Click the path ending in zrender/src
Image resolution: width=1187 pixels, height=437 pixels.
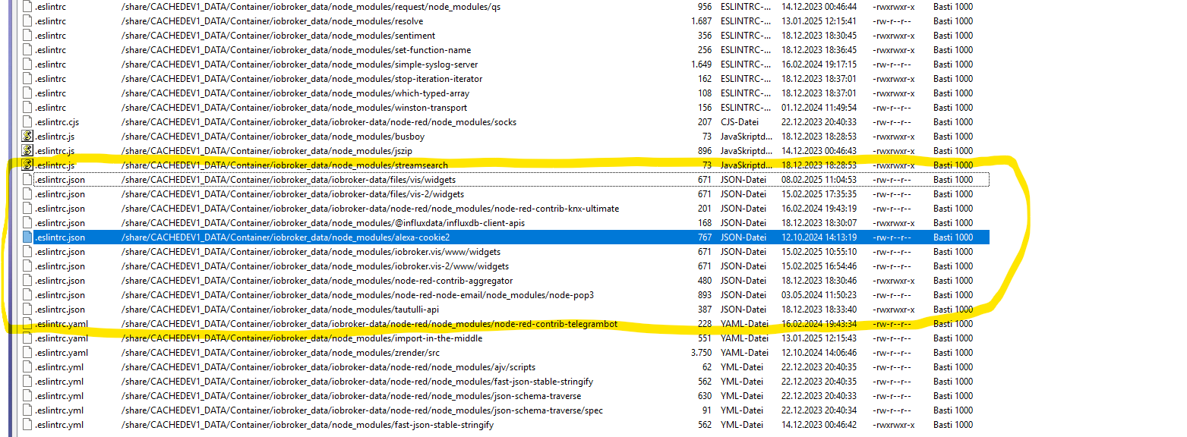(281, 353)
